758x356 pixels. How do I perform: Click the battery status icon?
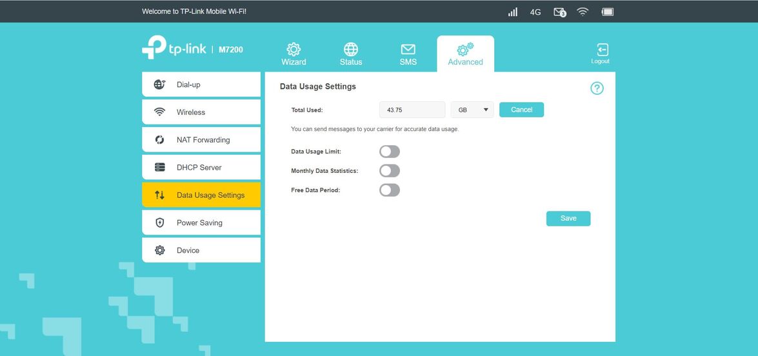607,12
